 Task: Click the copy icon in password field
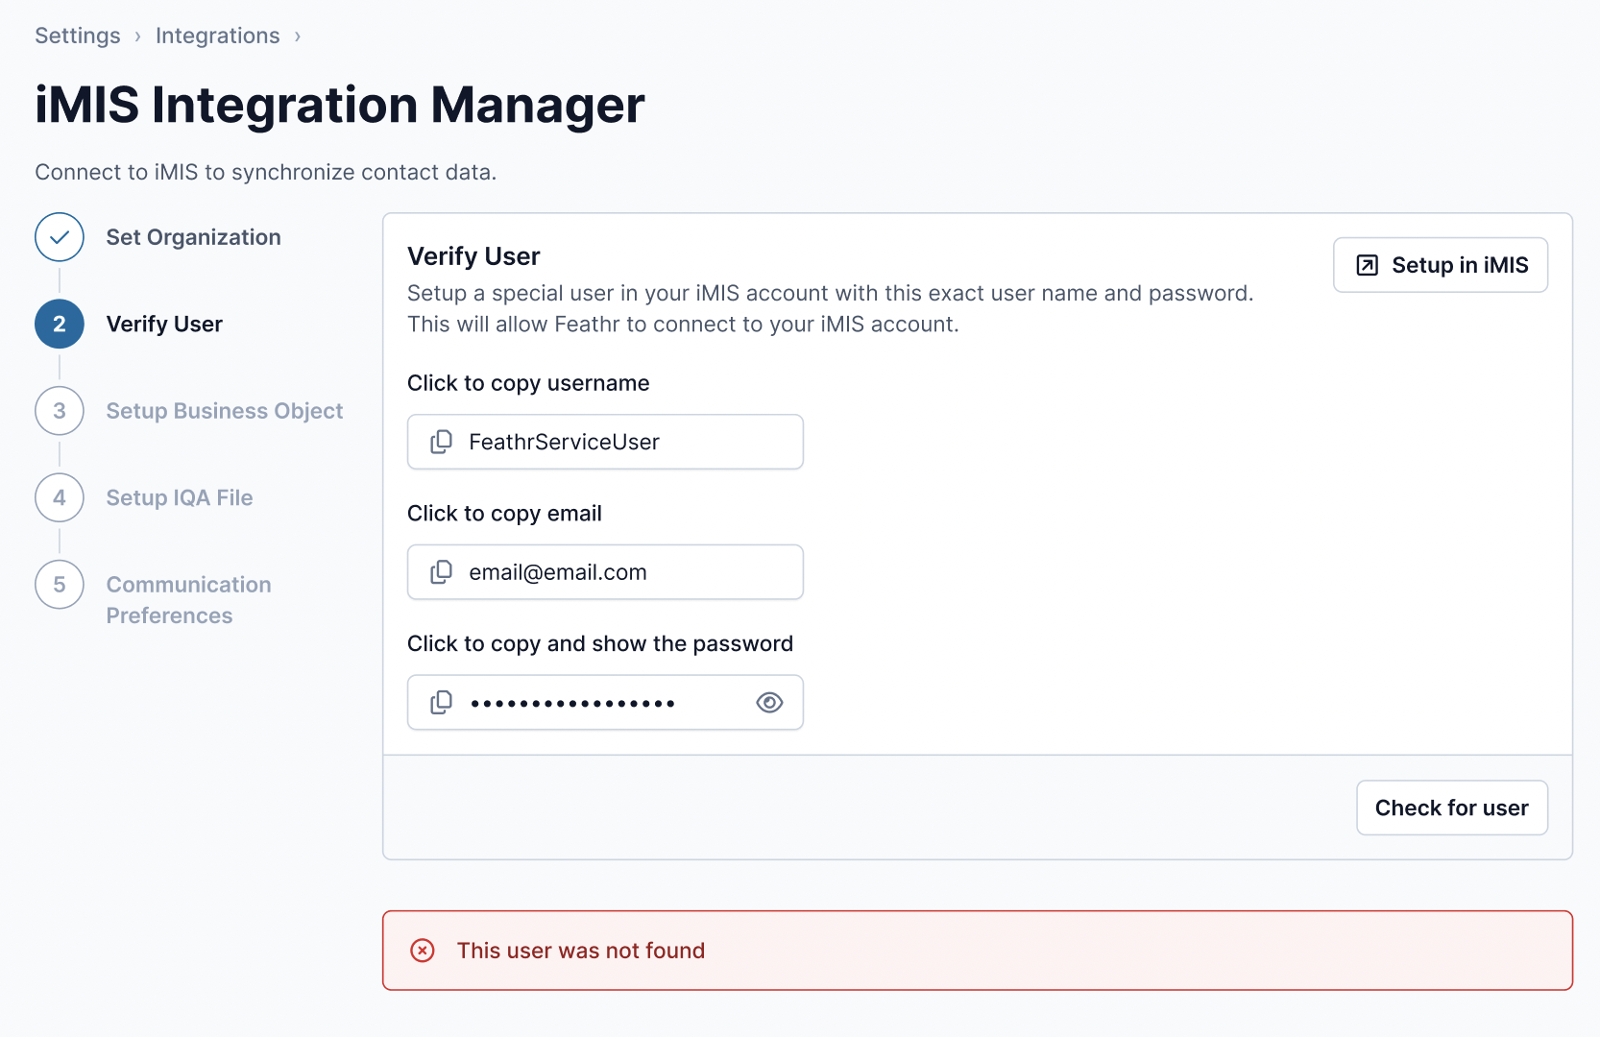(441, 703)
